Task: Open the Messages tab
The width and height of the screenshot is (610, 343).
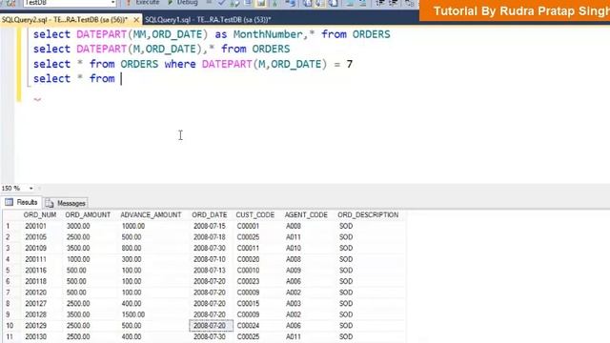Action: coord(66,203)
